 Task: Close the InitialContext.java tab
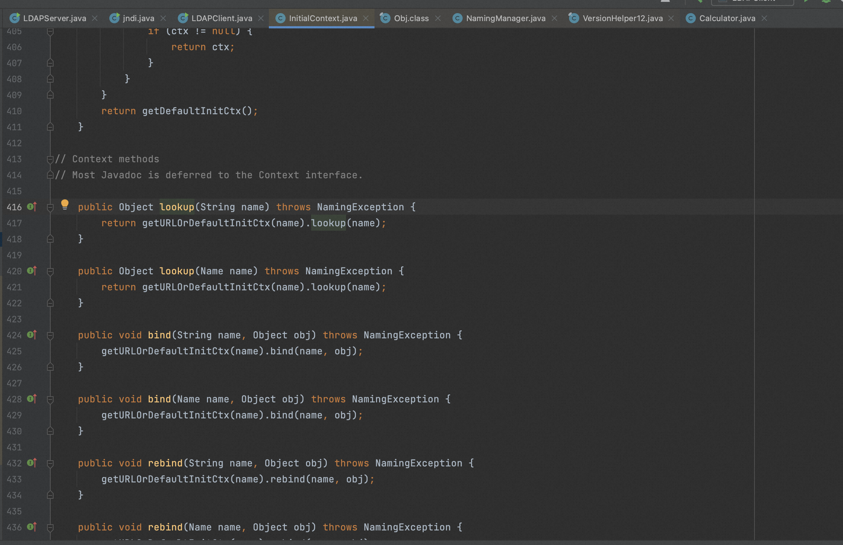pos(366,18)
